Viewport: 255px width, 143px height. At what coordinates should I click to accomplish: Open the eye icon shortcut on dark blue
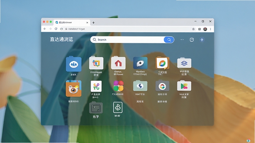click(140, 63)
